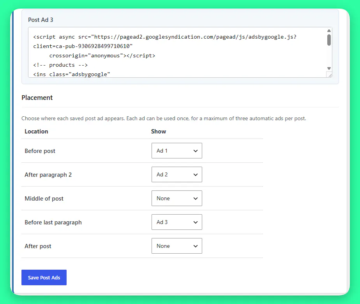The image size is (360, 304).
Task: Click the Post Ad 3 textarea scrollbar thumb
Action: pyautogui.click(x=329, y=40)
